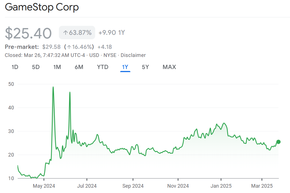Click the pre-market 16.46% up arrow

[x=68, y=47]
